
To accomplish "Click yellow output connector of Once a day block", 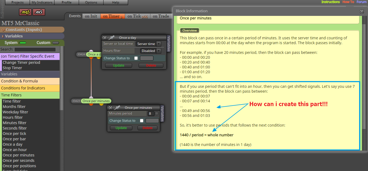I will click(x=98, y=57).
